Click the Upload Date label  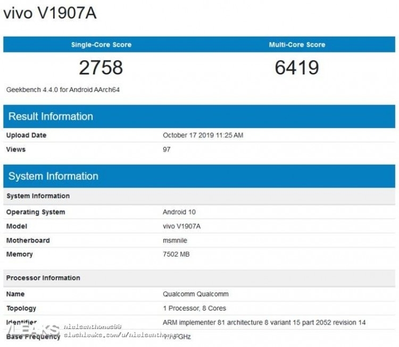pos(26,136)
